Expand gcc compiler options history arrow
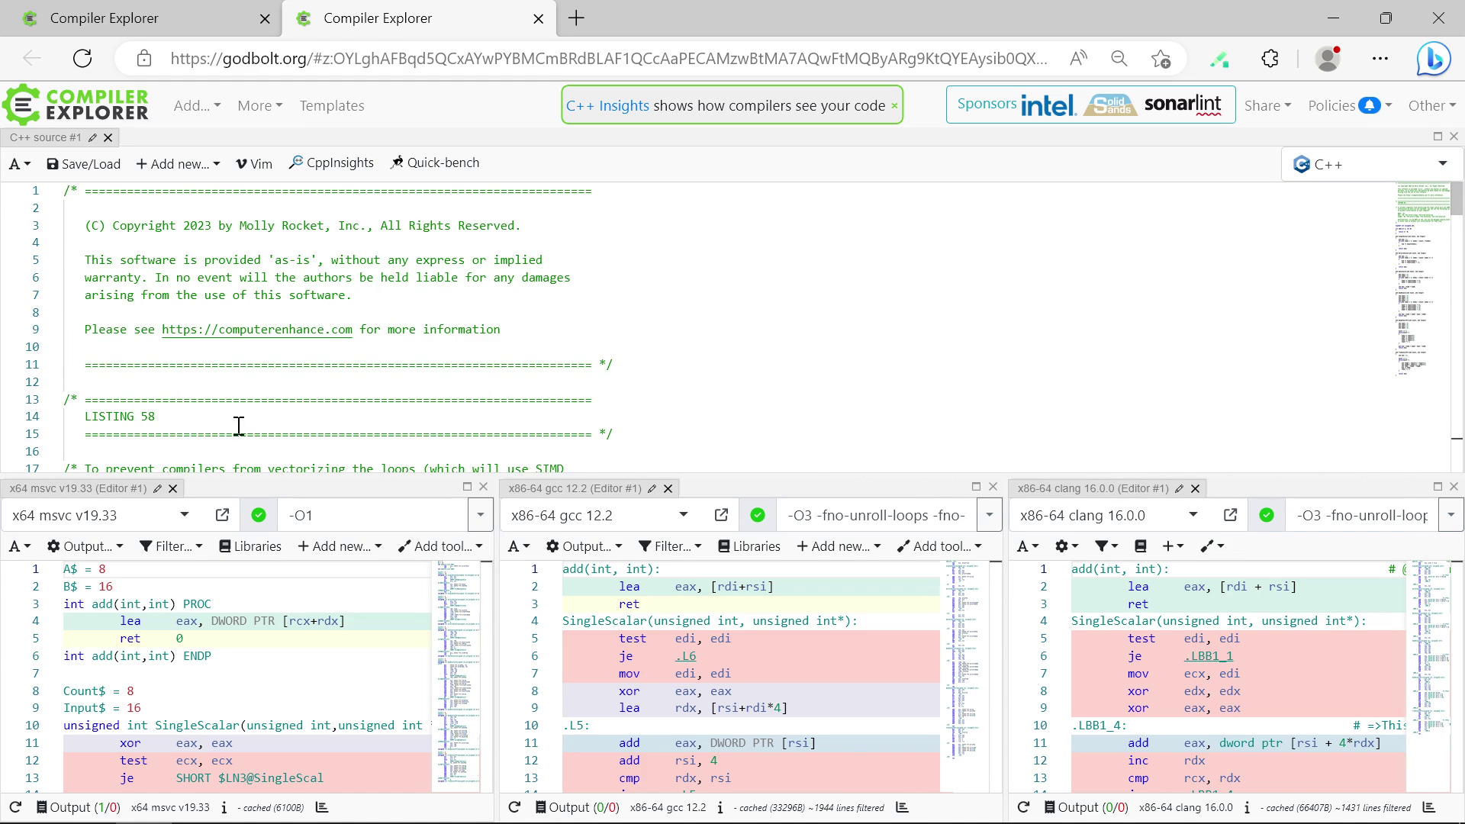This screenshot has width=1465, height=824. pyautogui.click(x=990, y=516)
